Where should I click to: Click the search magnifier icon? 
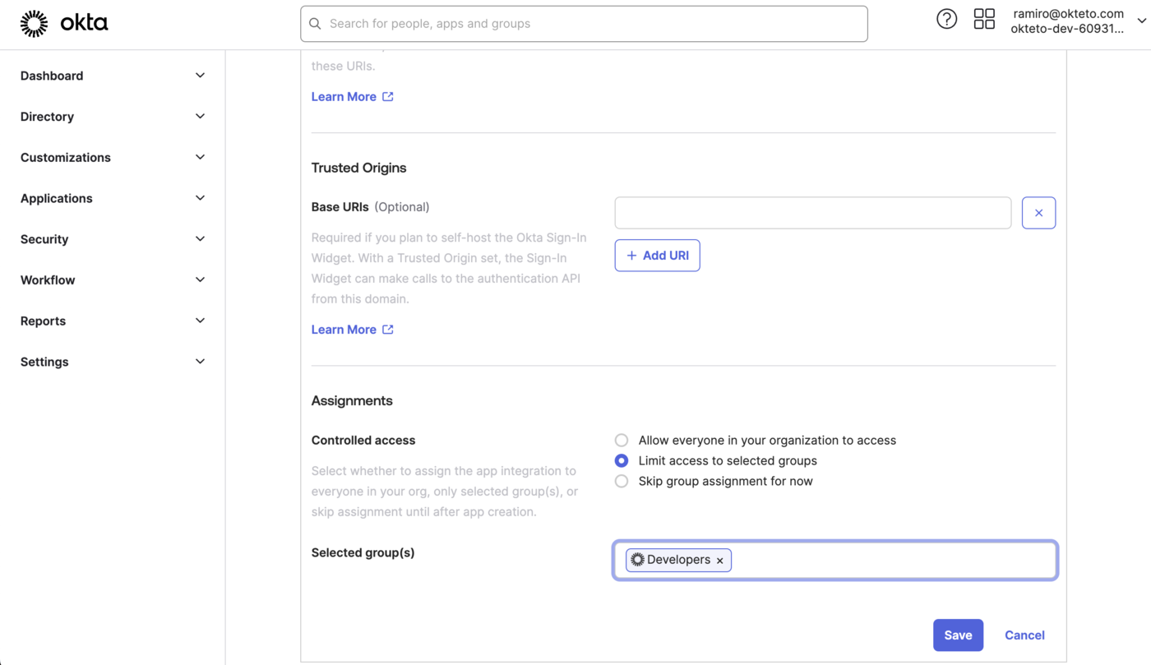tap(315, 23)
